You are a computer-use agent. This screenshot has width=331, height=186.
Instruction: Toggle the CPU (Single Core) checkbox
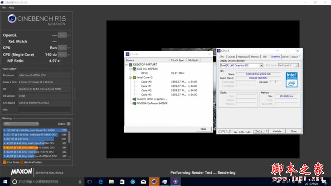click(69, 54)
